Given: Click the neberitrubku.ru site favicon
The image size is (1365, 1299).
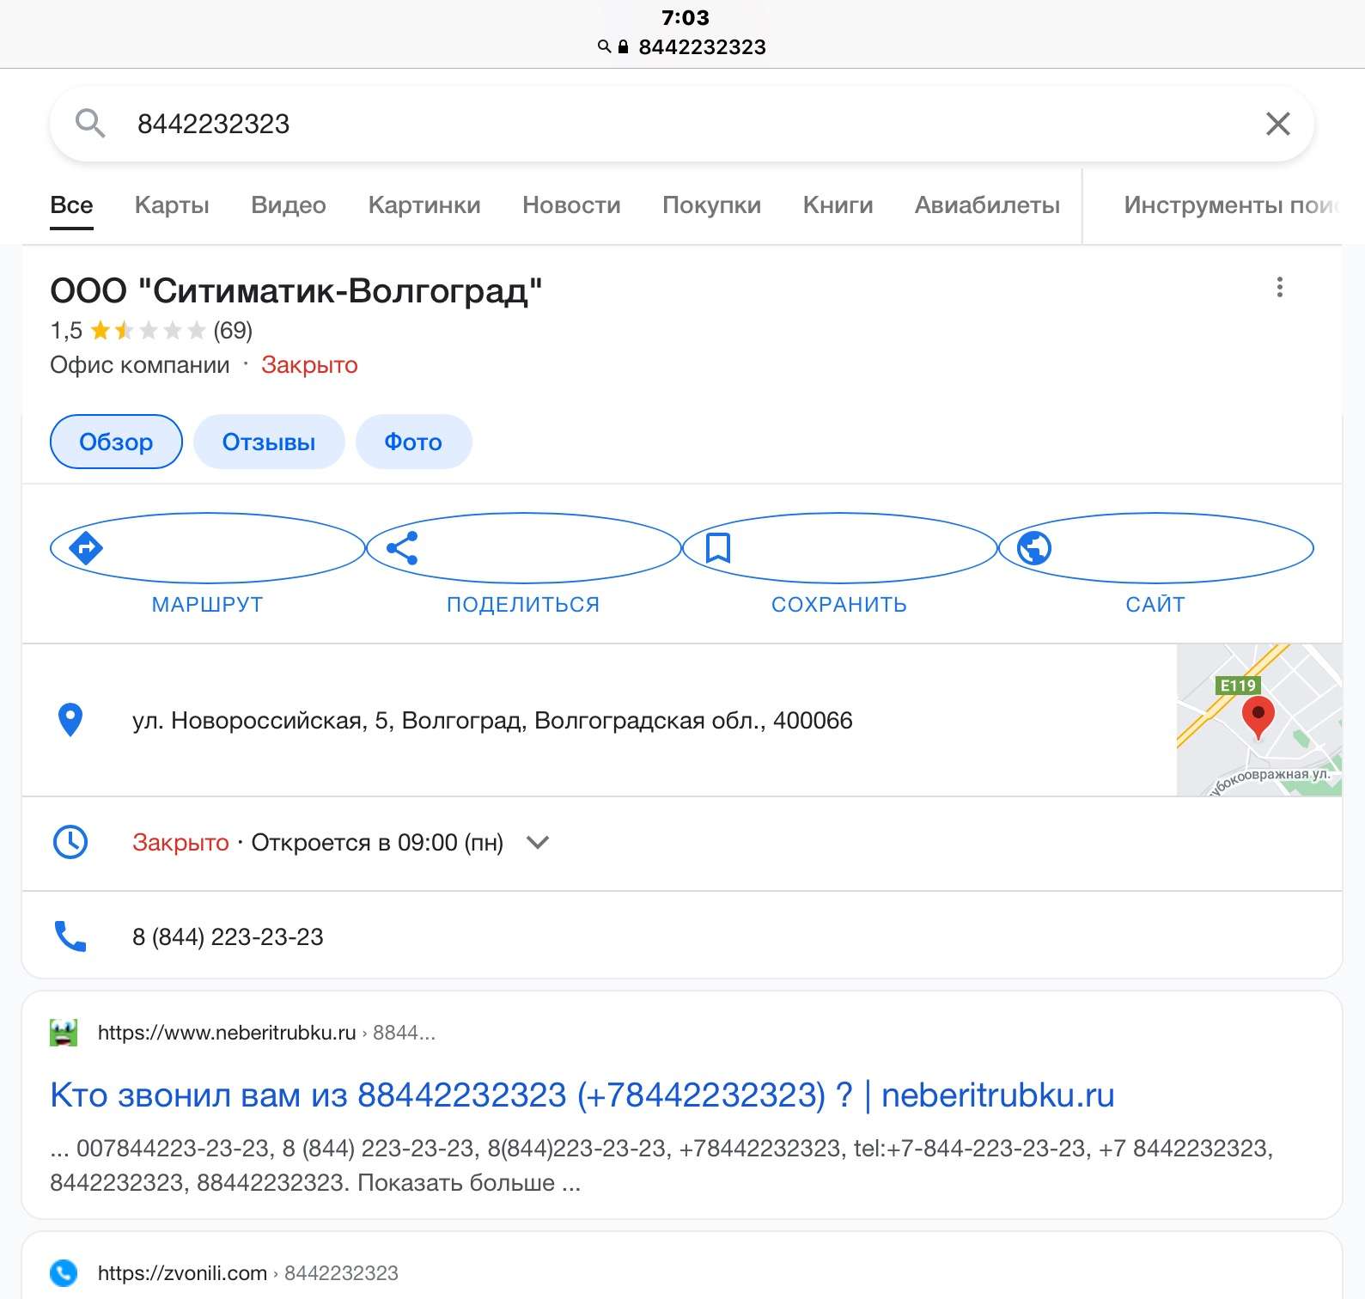Looking at the screenshot, I should click(64, 1033).
